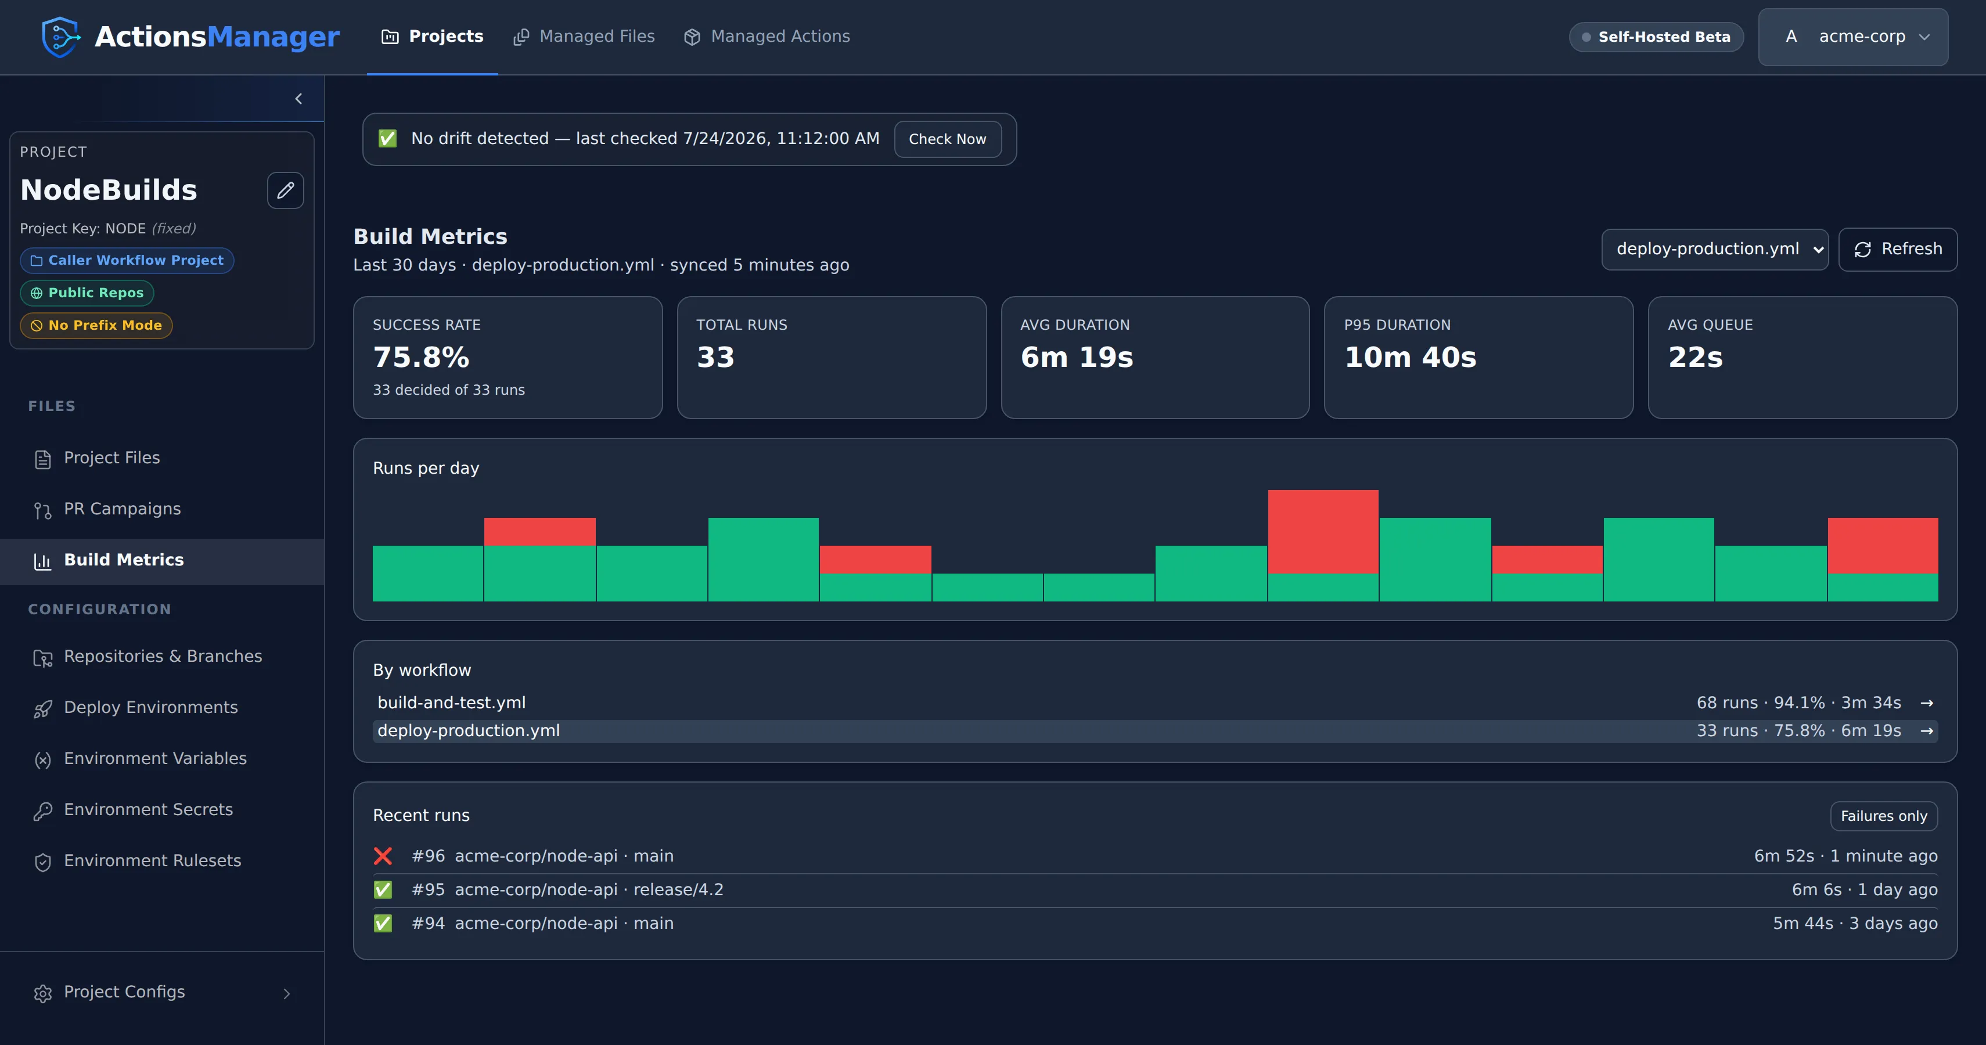The width and height of the screenshot is (1986, 1045).
Task: Open run #94 acme-corp/node-api main
Action: (x=1155, y=923)
